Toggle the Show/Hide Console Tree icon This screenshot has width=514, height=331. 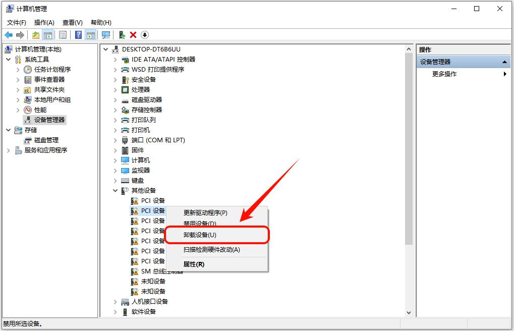click(47, 35)
